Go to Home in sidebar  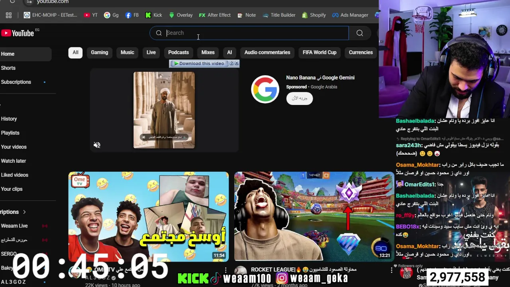[25, 54]
